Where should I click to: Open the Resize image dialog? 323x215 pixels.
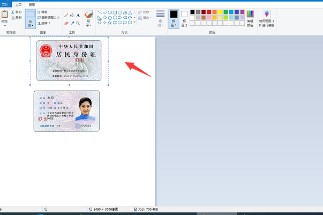pyautogui.click(x=48, y=18)
